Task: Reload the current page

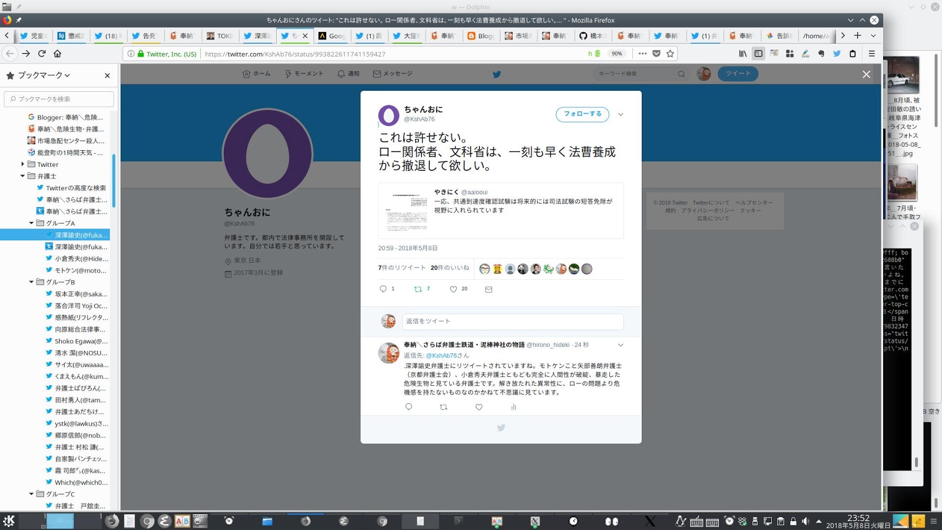Action: point(42,54)
